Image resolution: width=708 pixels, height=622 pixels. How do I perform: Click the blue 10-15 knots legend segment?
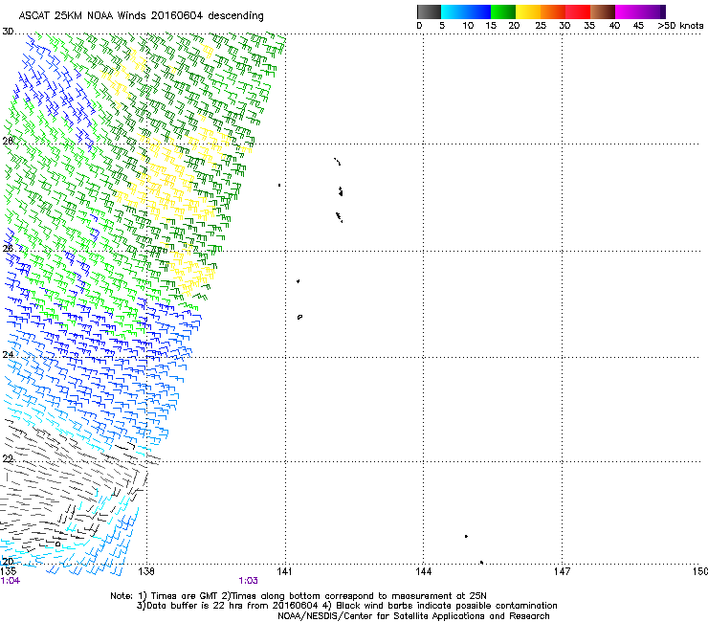(478, 11)
